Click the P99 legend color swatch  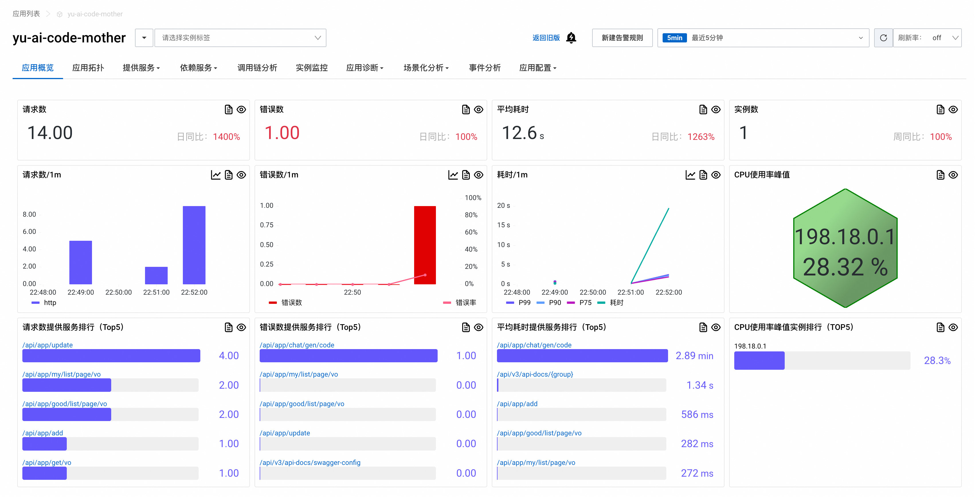coord(510,303)
